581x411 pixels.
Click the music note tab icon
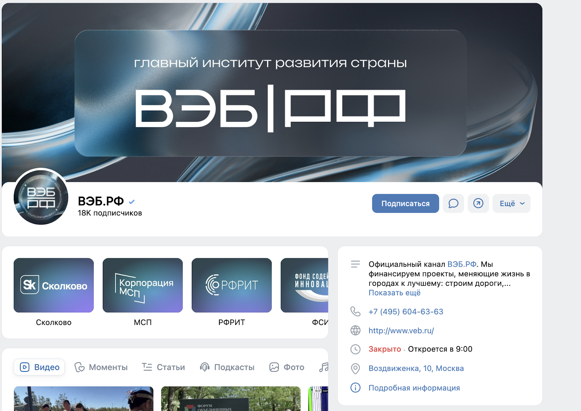click(324, 367)
